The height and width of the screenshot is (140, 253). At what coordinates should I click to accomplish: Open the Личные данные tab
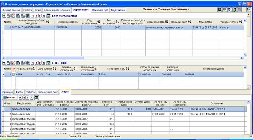coord(11,10)
